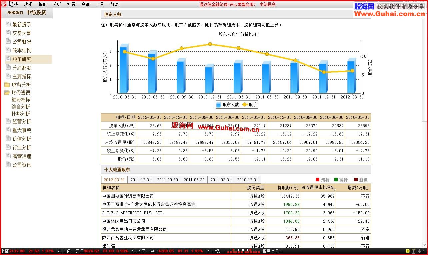Switch to the 2011-06-30 shareholder tab
428x255 pixels.
tap(194, 180)
